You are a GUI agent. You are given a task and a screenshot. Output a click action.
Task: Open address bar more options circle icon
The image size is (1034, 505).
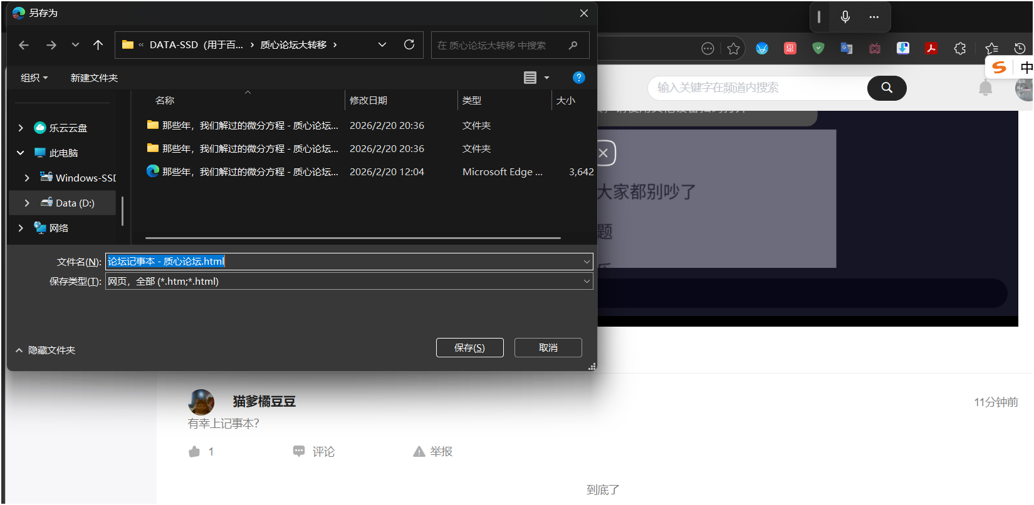pyautogui.click(x=708, y=48)
